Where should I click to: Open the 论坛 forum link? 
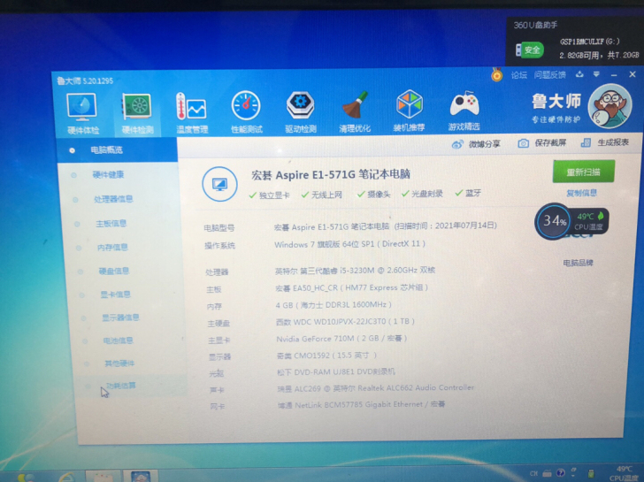pyautogui.click(x=518, y=74)
